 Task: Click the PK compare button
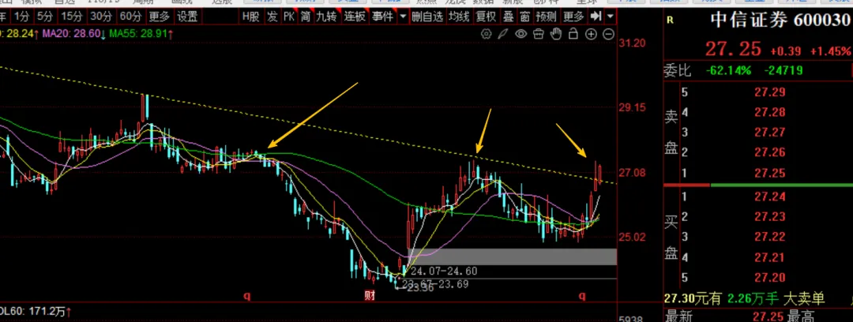coord(289,17)
